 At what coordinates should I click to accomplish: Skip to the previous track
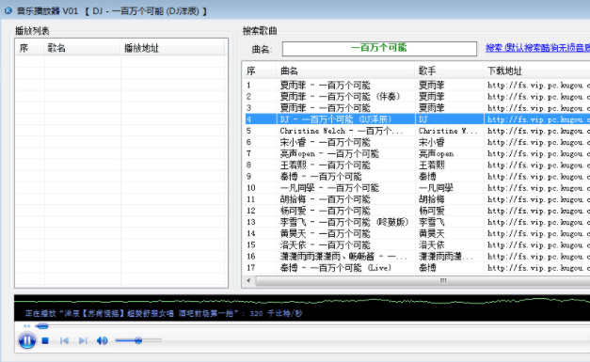64,340
